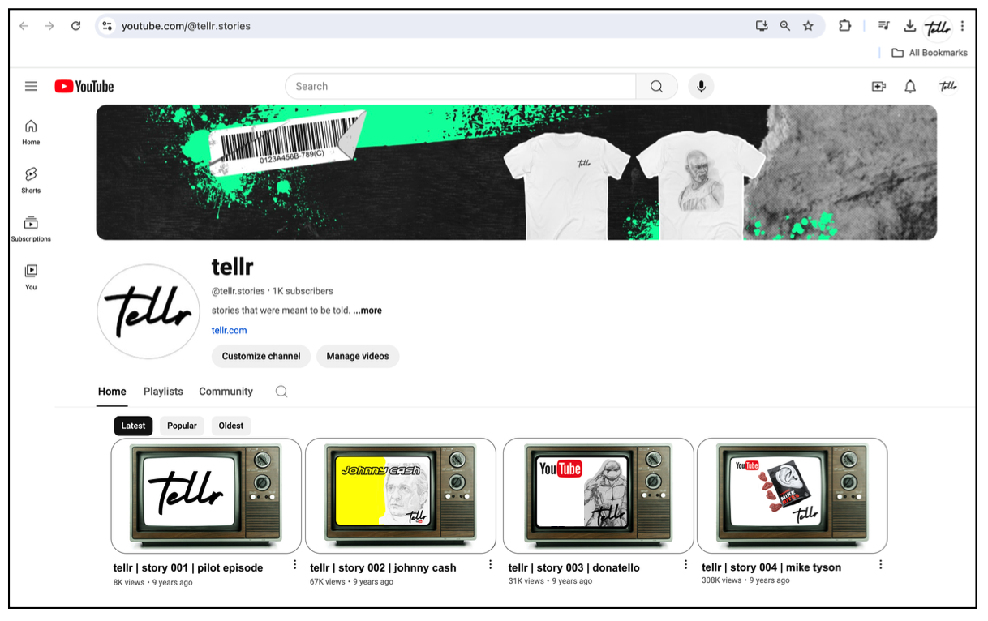Click the Manage videos button
988x621 pixels.
click(x=358, y=356)
